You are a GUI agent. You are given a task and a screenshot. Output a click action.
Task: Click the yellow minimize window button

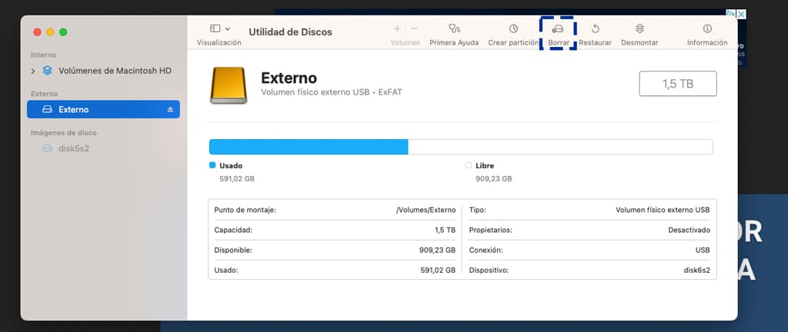(50, 32)
